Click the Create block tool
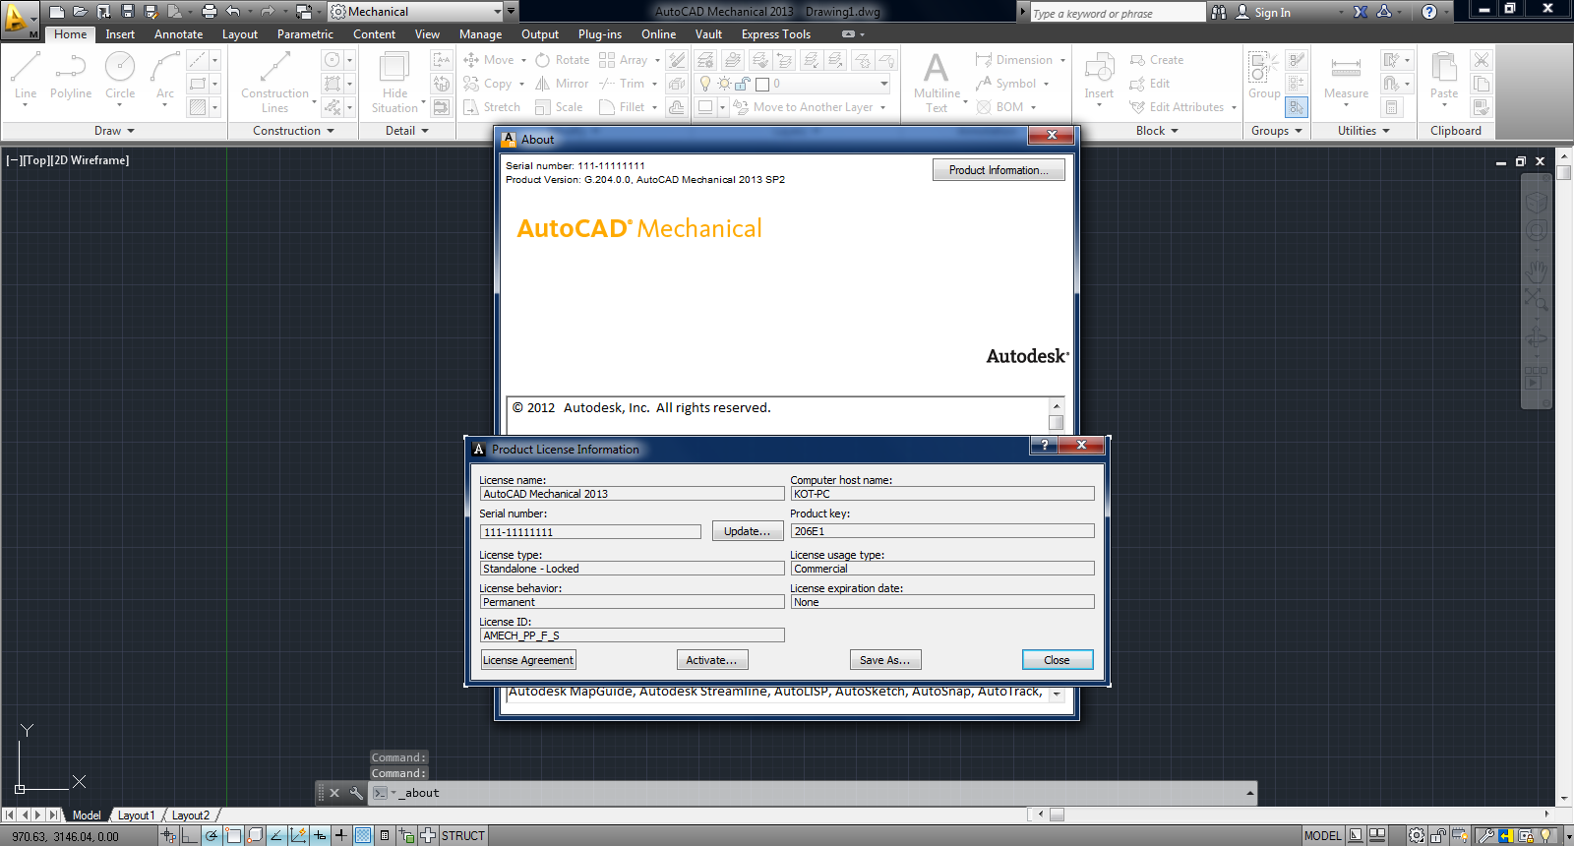 coord(1157,60)
